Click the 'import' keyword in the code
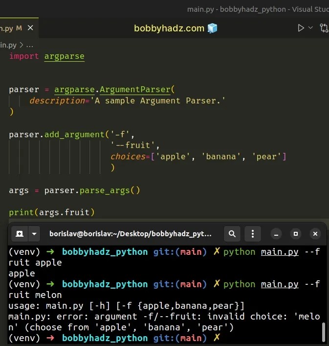The image size is (329, 346). point(24,56)
